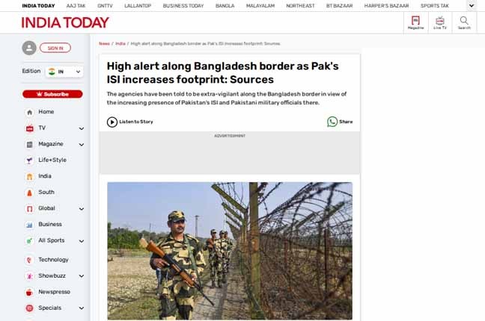Image resolution: width=485 pixels, height=321 pixels.
Task: Open India breadcrumb link
Action: 121,43
